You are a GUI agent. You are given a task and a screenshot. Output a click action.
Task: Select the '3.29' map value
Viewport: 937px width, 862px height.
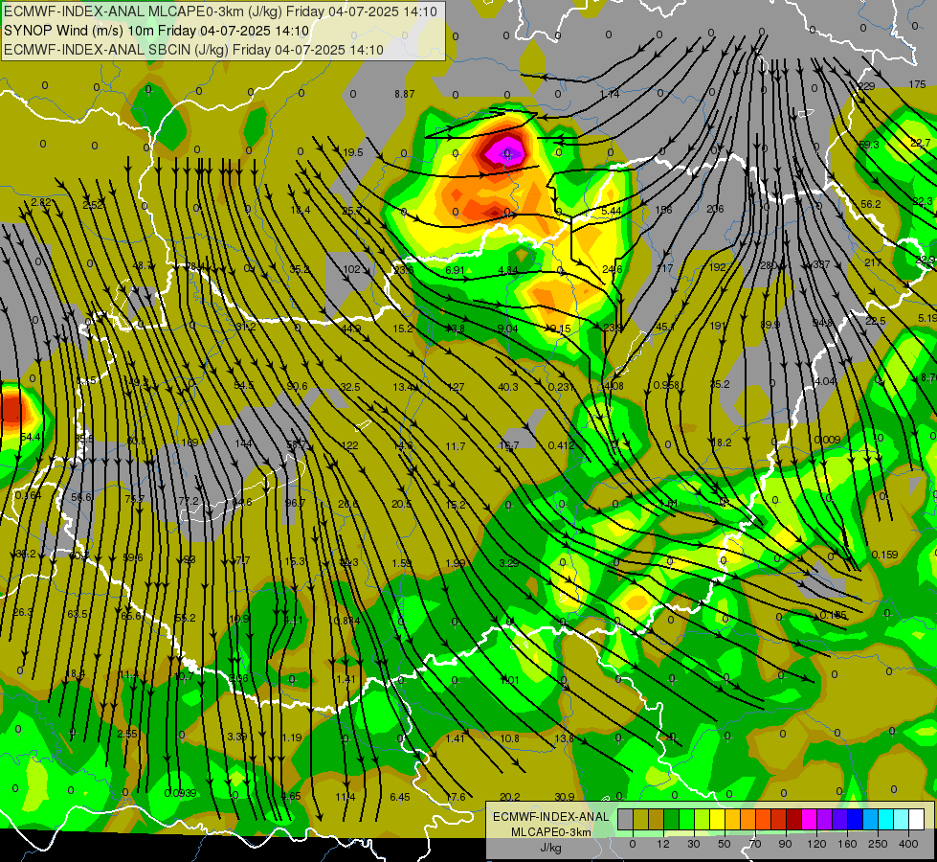(x=508, y=563)
